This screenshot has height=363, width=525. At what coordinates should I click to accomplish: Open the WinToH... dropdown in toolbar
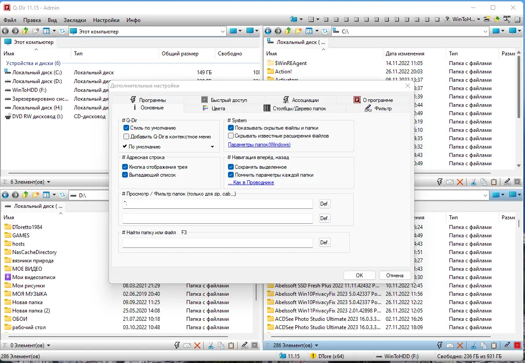478,19
